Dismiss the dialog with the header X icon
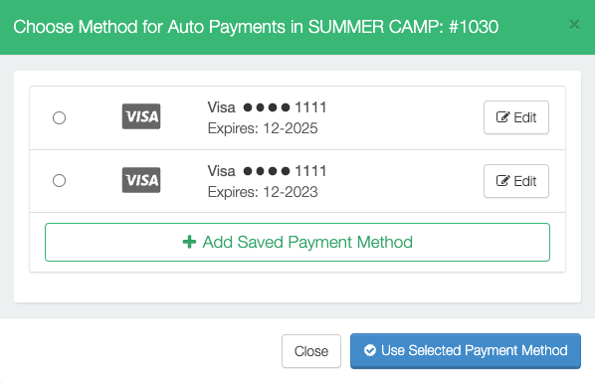Screen dimensions: 595x383 click(x=574, y=25)
